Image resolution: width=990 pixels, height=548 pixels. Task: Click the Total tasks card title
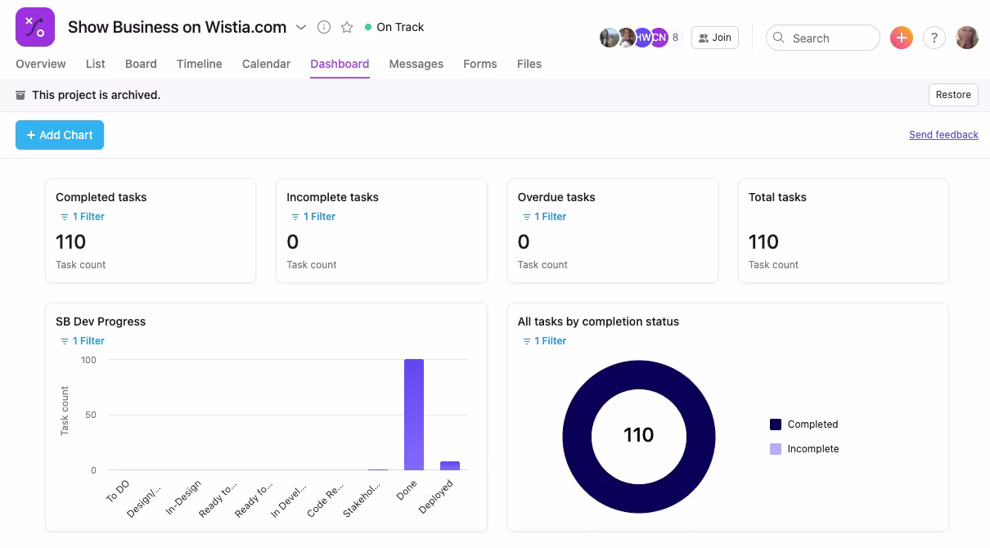(777, 197)
